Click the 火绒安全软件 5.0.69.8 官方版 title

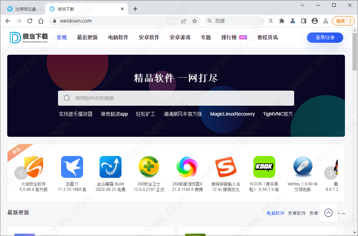click(34, 187)
